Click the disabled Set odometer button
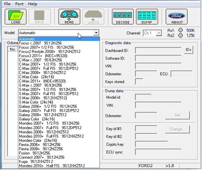202x170 pixels. point(177,115)
